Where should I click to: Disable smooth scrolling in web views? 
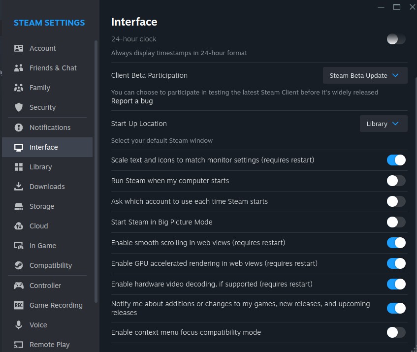click(396, 243)
